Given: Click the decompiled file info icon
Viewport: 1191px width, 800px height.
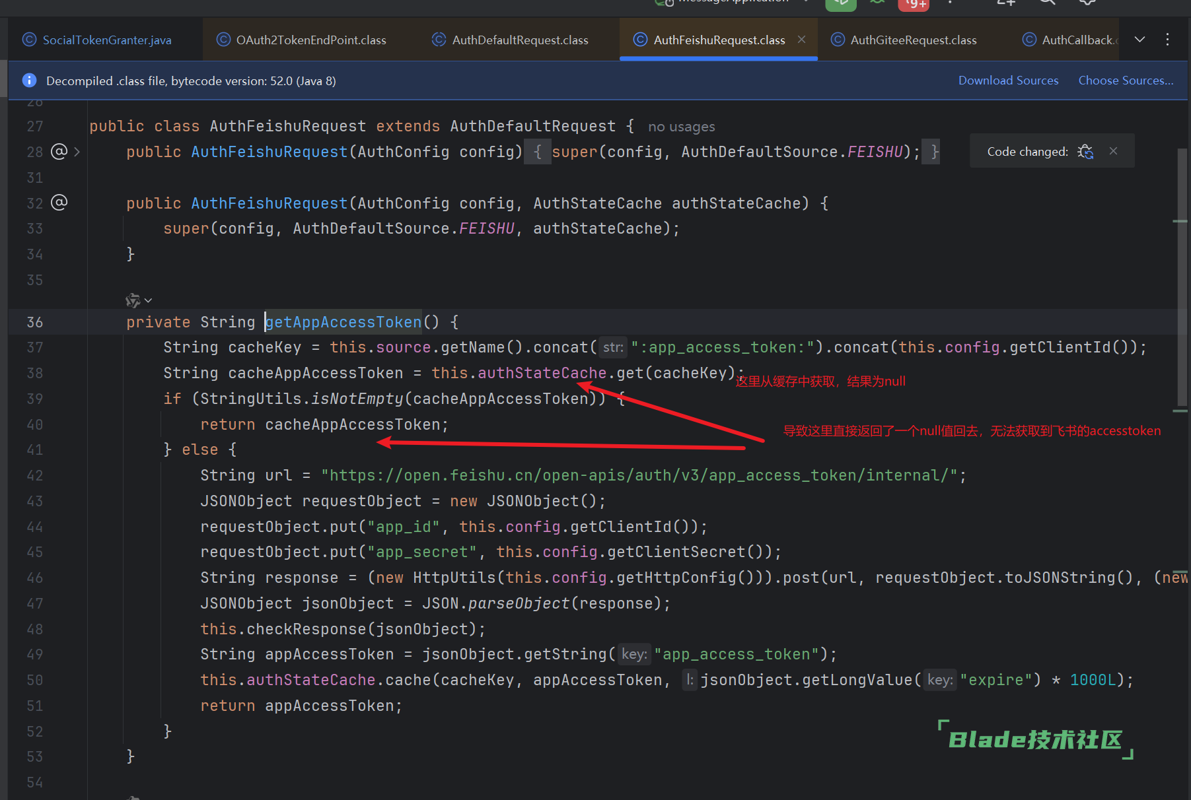Looking at the screenshot, I should (29, 81).
